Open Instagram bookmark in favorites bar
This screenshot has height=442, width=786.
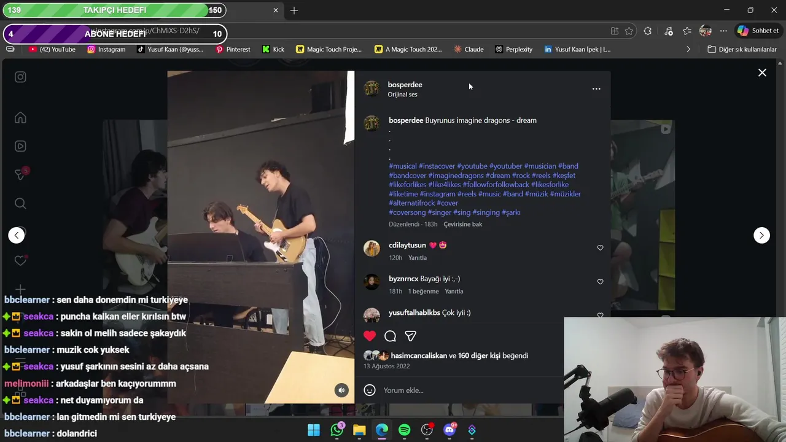click(106, 49)
